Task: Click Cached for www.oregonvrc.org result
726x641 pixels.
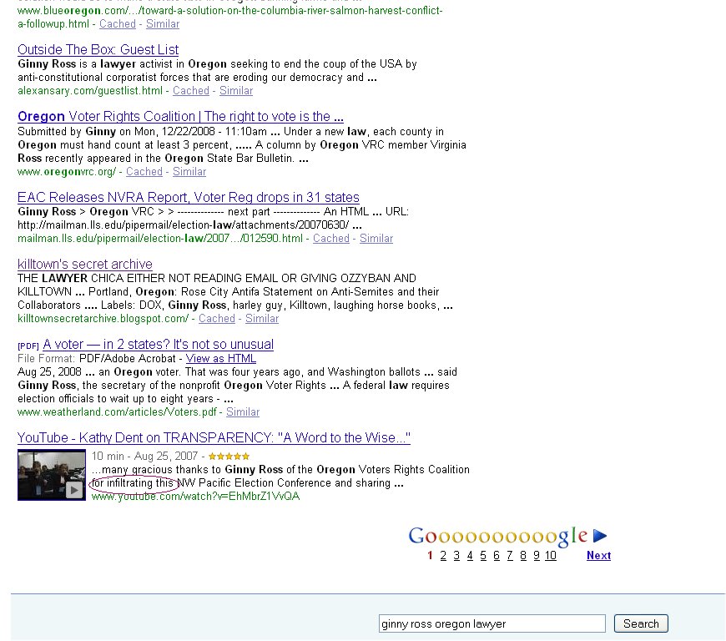Action: [x=144, y=172]
